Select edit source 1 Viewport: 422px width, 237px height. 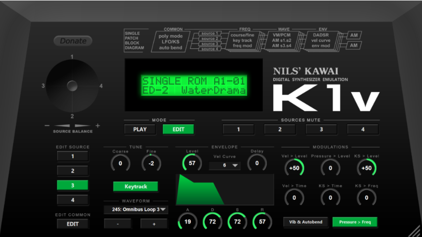click(73, 156)
